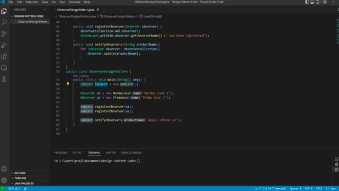339x191 pixels.
Task: Switch to the DEBUG CONSOLE tab
Action: [131, 153]
